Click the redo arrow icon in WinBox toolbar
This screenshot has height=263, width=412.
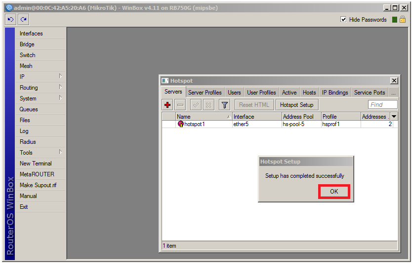click(x=23, y=20)
